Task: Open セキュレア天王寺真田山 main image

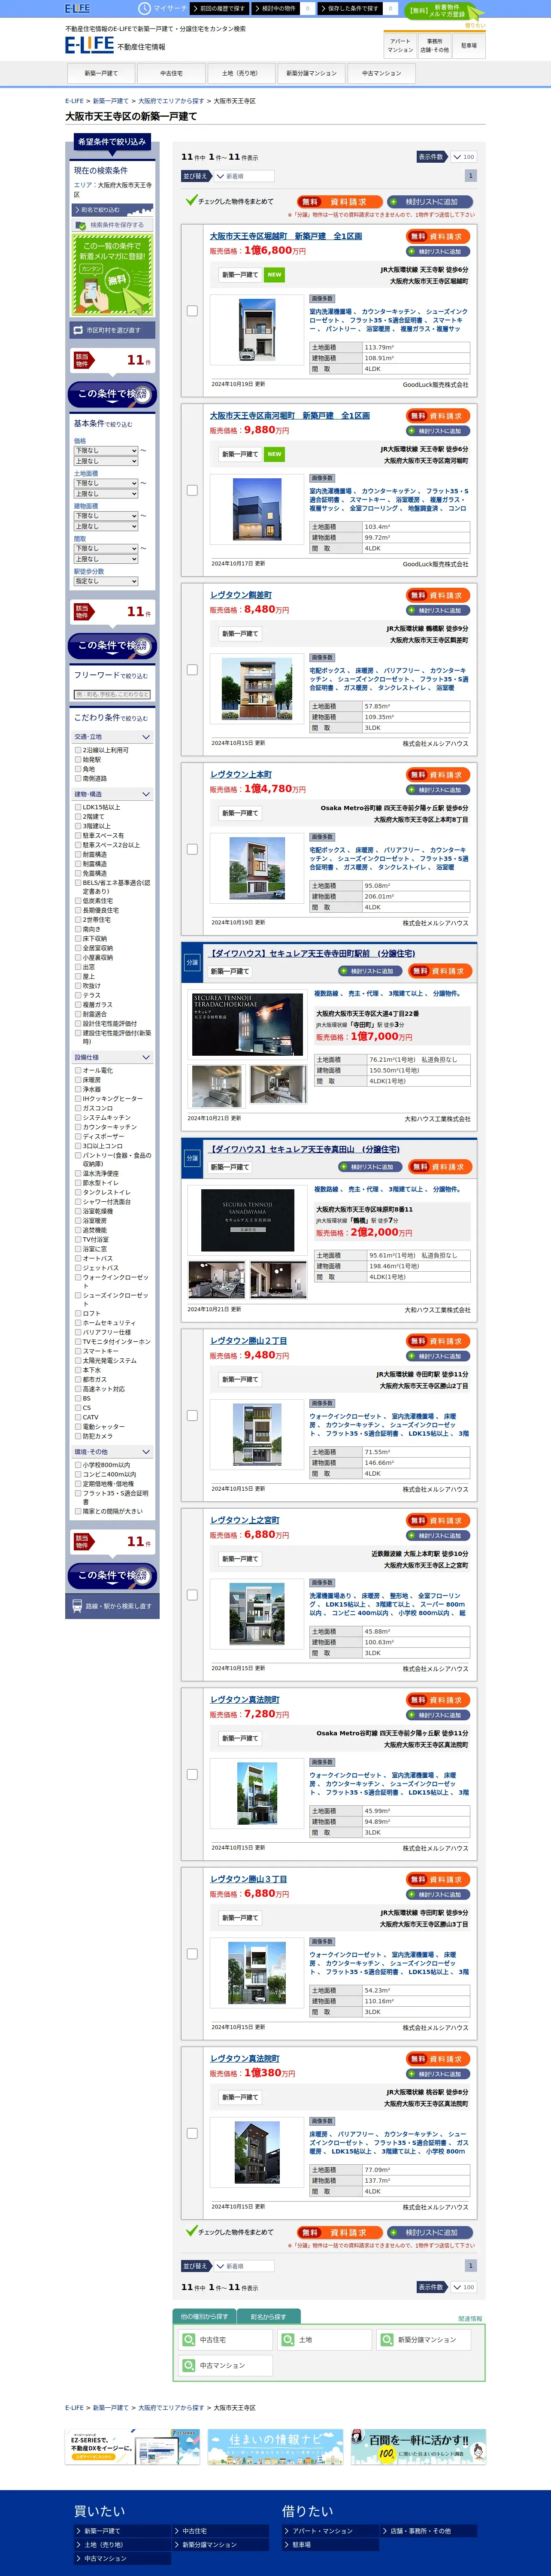Action: (248, 1220)
